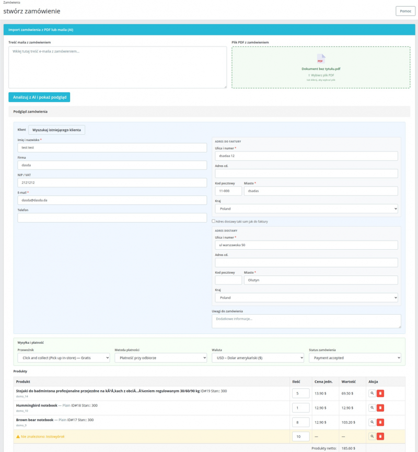
Task: Expand the Metoda płatności dropdown
Action: pyautogui.click(x=161, y=358)
